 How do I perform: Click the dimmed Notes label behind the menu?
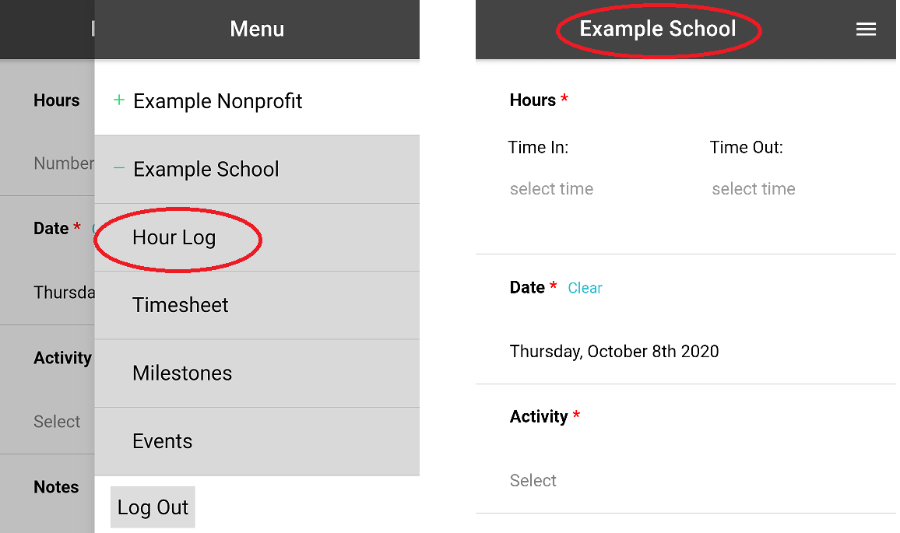pos(56,487)
